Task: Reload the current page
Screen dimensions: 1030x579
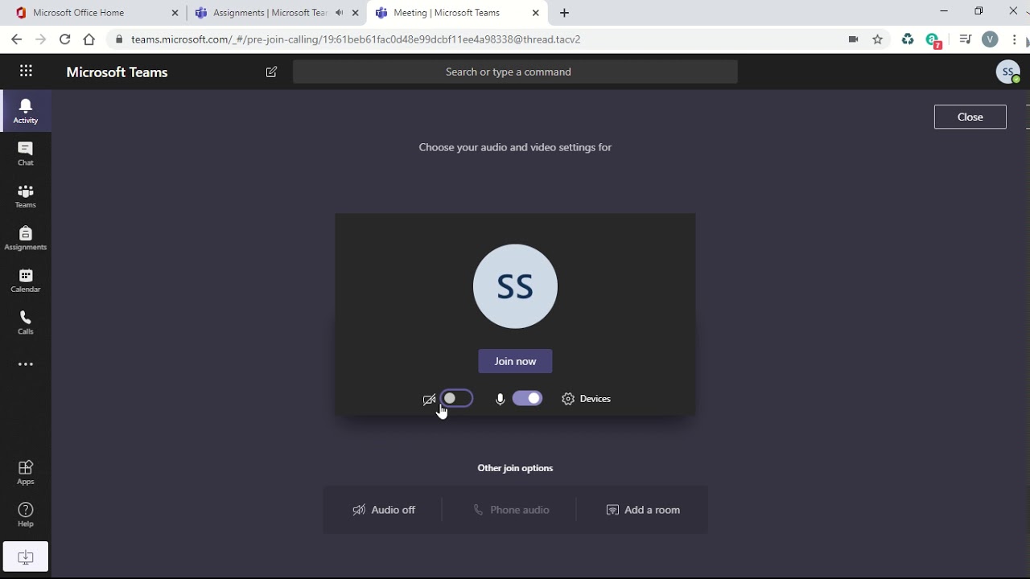Action: 64,39
